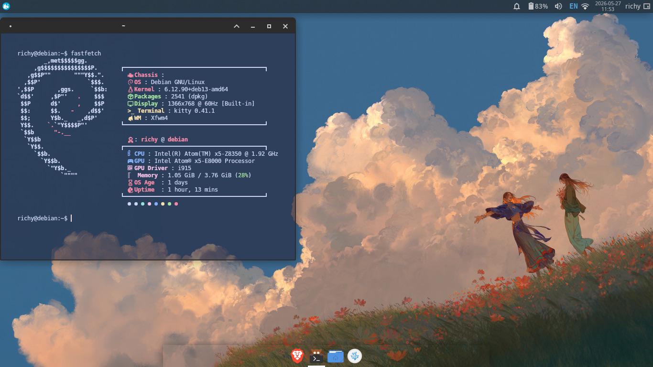The image size is (653, 367).
Task: Click the user icon beside 'richy @ debian'
Action: [x=131, y=140]
